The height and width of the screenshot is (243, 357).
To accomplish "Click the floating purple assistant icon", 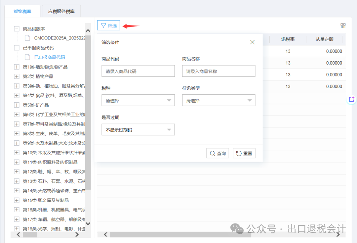I will point(351,99).
